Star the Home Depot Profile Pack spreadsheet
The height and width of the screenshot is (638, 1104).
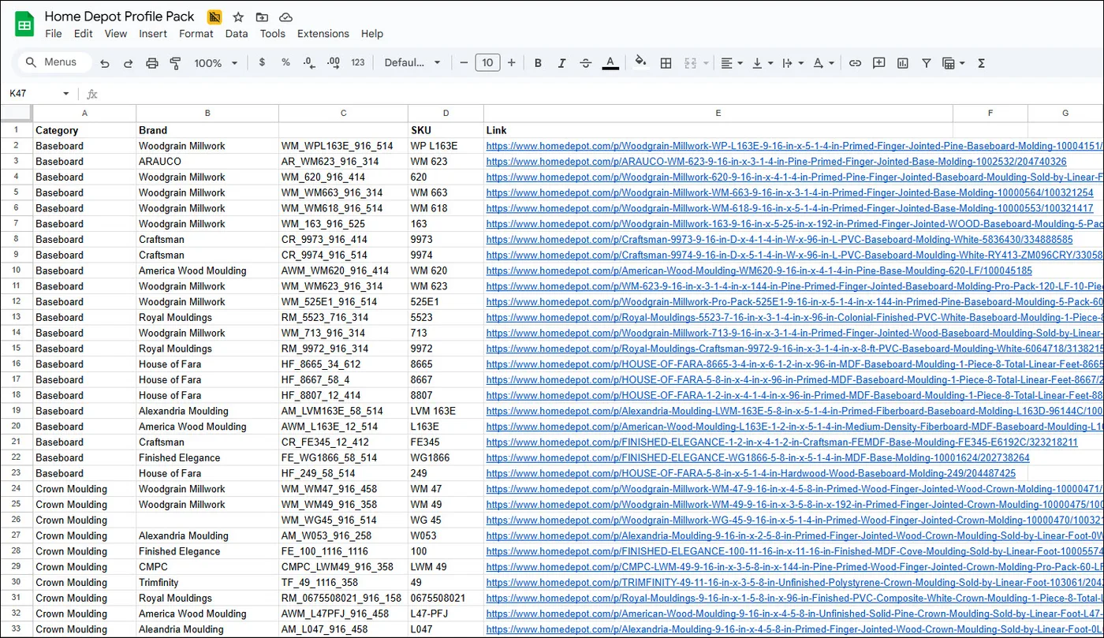pos(238,16)
